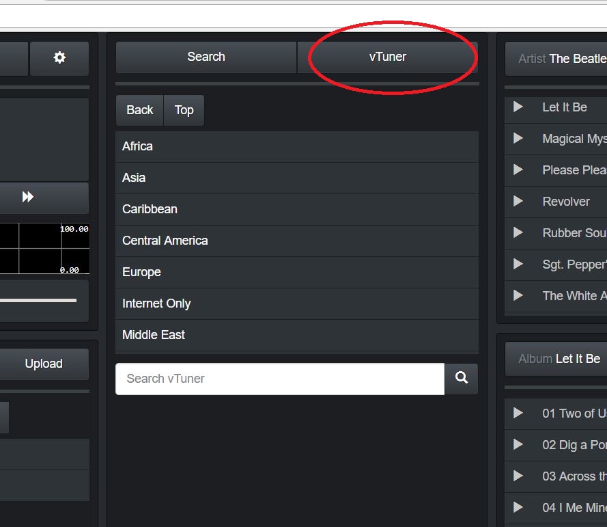Switch to the vTuner tab
The width and height of the screenshot is (607, 527).
388,57
